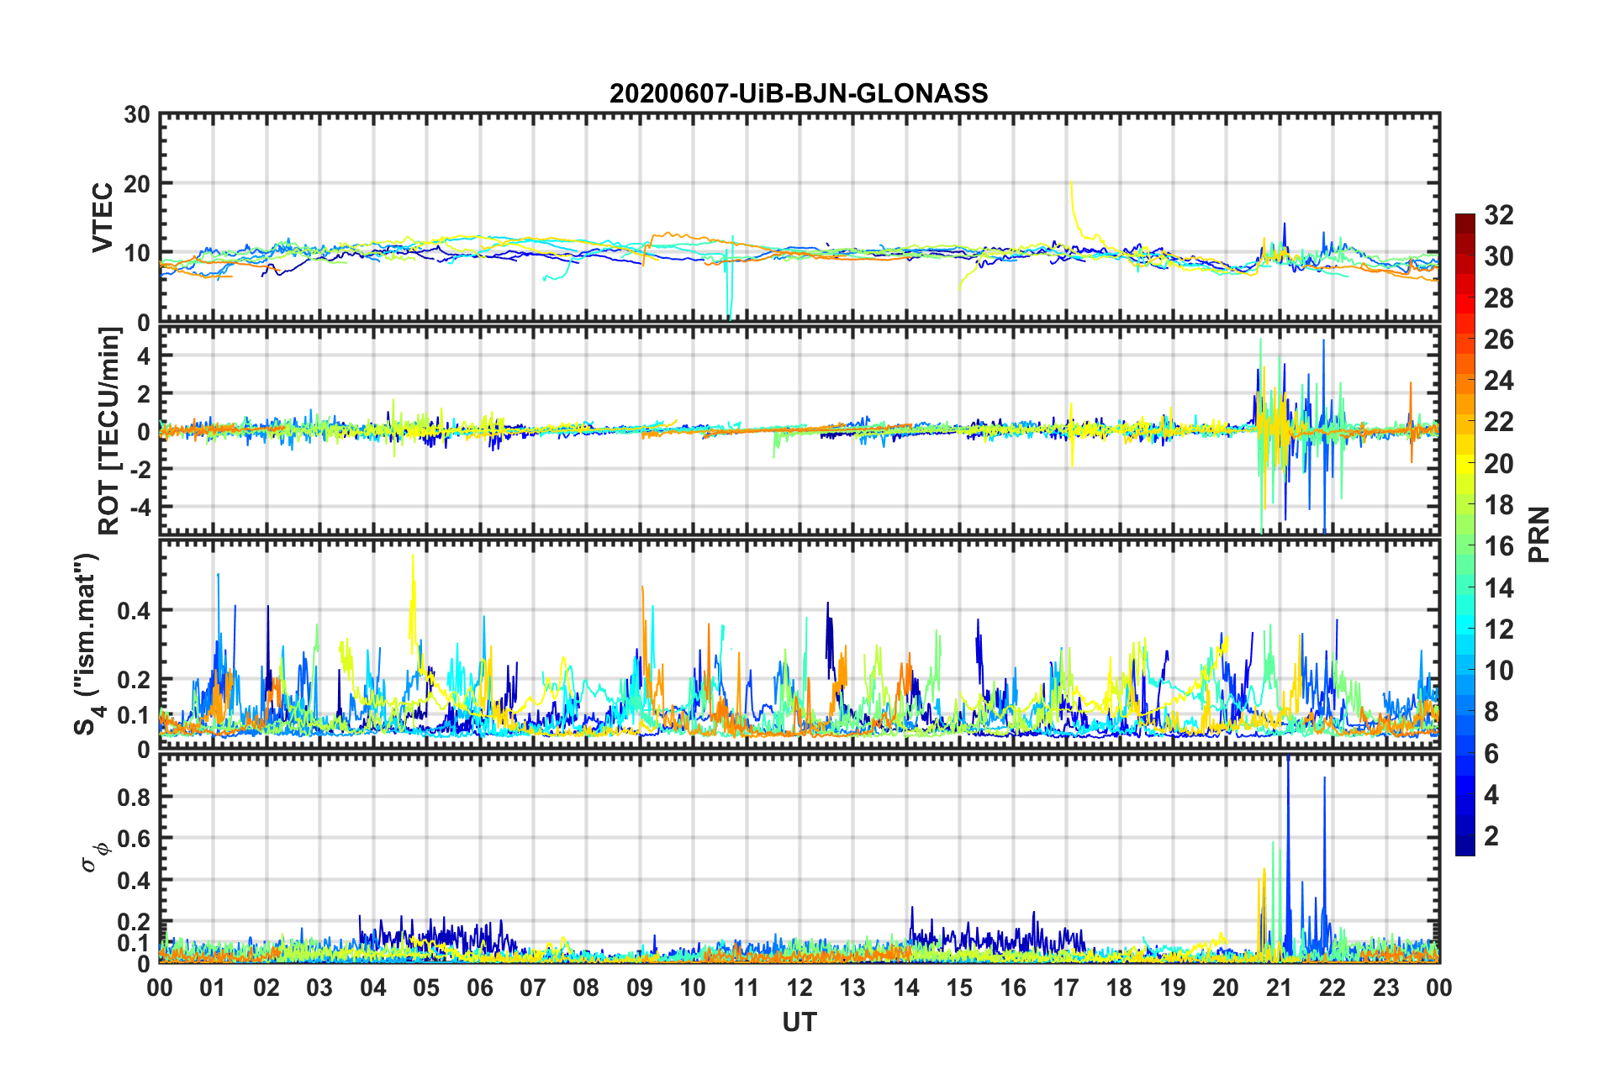Click the UT x-axis label

[799, 1022]
